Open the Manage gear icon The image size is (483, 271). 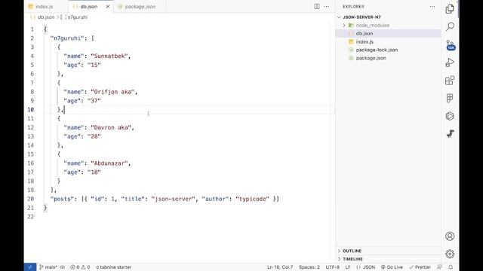450,254
